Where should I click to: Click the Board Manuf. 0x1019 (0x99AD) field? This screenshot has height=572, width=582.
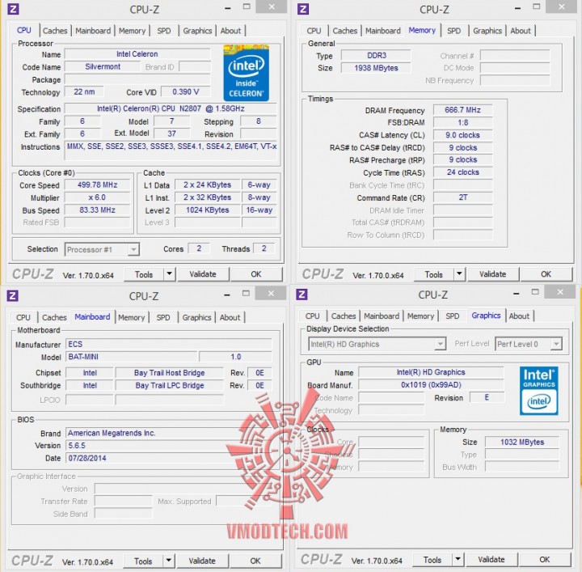[x=431, y=385]
